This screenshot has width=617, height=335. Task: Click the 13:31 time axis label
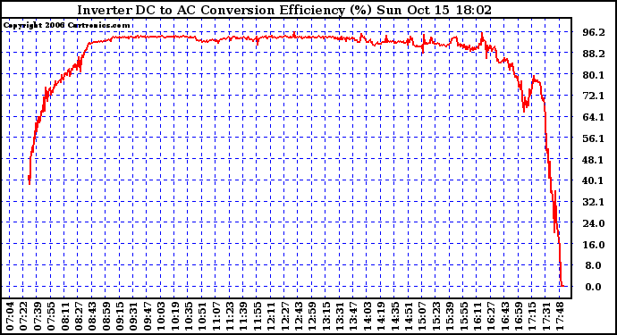(340, 316)
